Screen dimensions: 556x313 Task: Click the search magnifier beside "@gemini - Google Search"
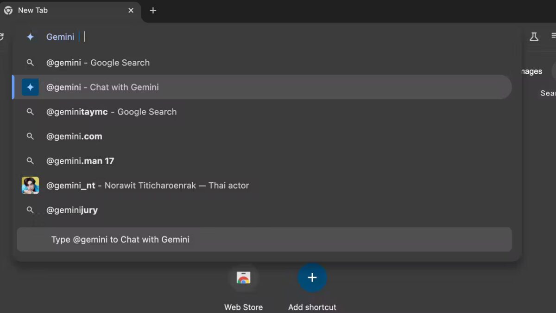pos(30,63)
